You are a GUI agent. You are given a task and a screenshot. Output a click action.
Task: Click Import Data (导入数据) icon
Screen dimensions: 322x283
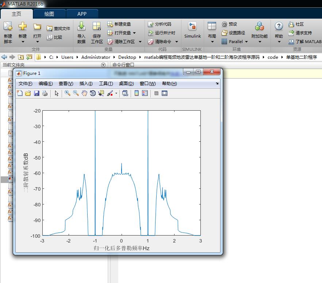tap(81, 26)
